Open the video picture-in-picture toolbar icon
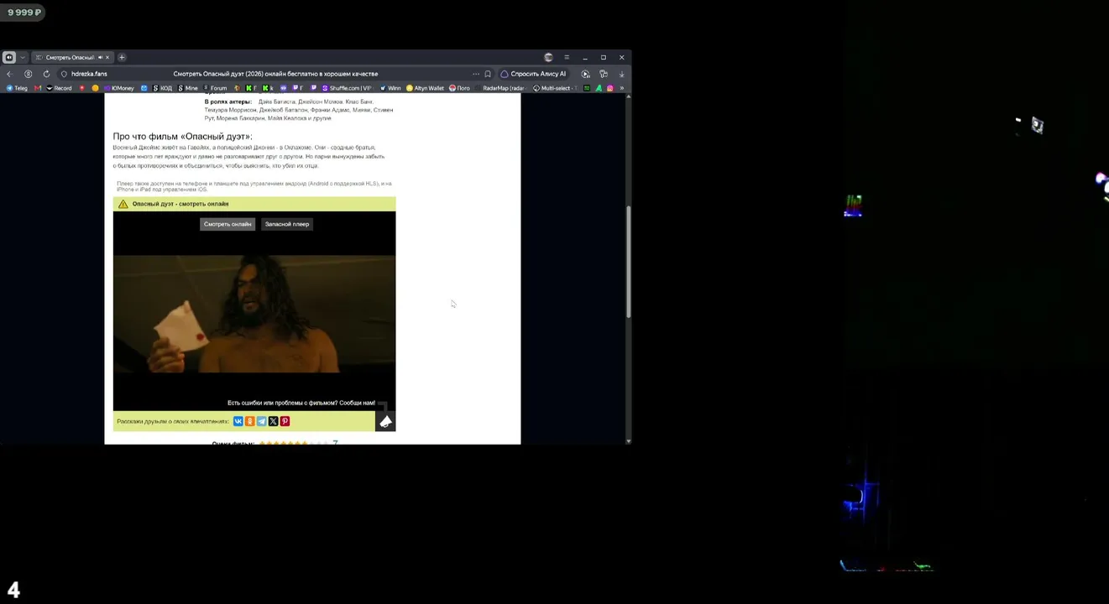The height and width of the screenshot is (604, 1109). pos(586,74)
